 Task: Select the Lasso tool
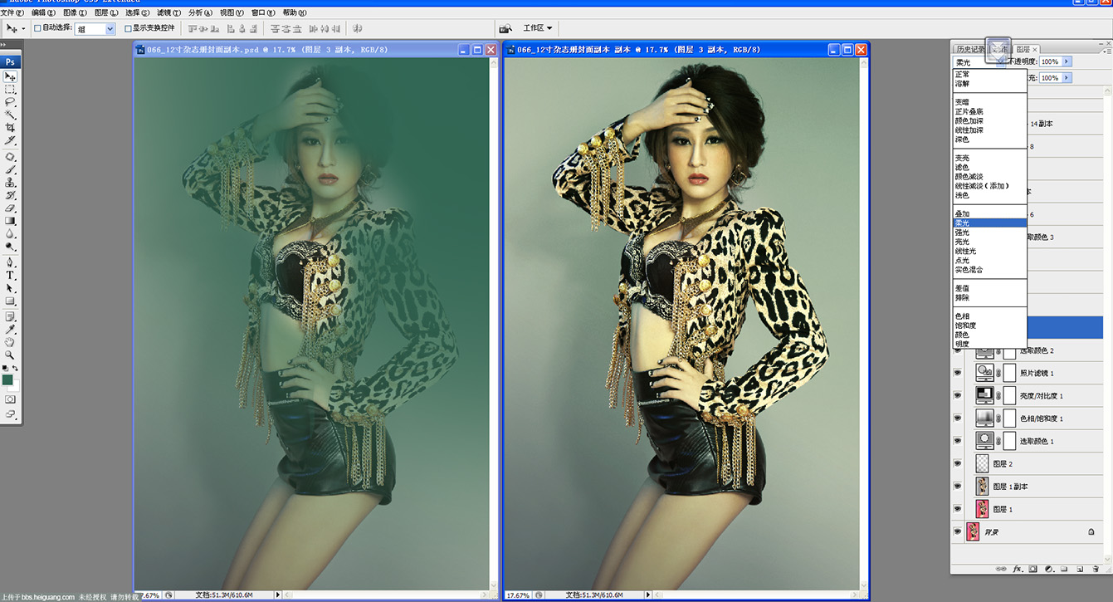point(10,101)
